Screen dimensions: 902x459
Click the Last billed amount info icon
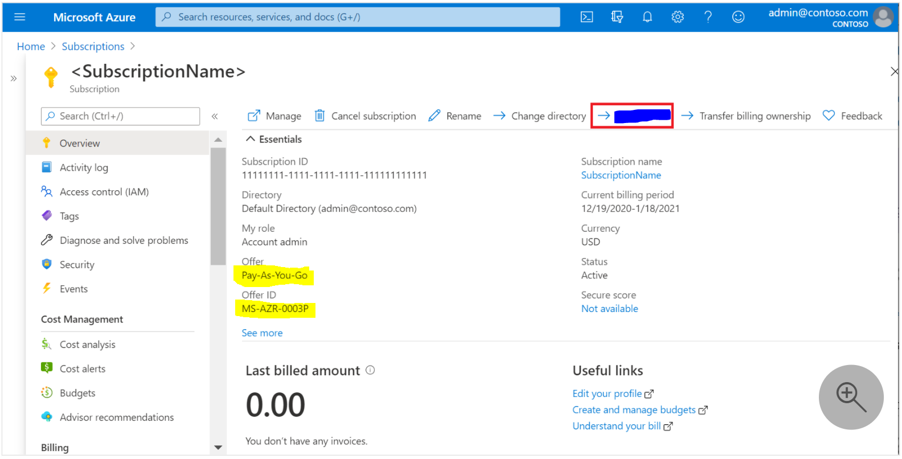(370, 370)
